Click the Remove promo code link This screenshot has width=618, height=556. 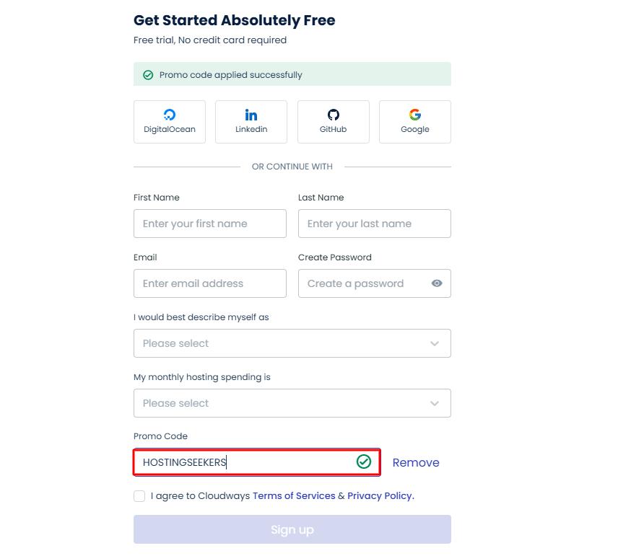coord(416,463)
